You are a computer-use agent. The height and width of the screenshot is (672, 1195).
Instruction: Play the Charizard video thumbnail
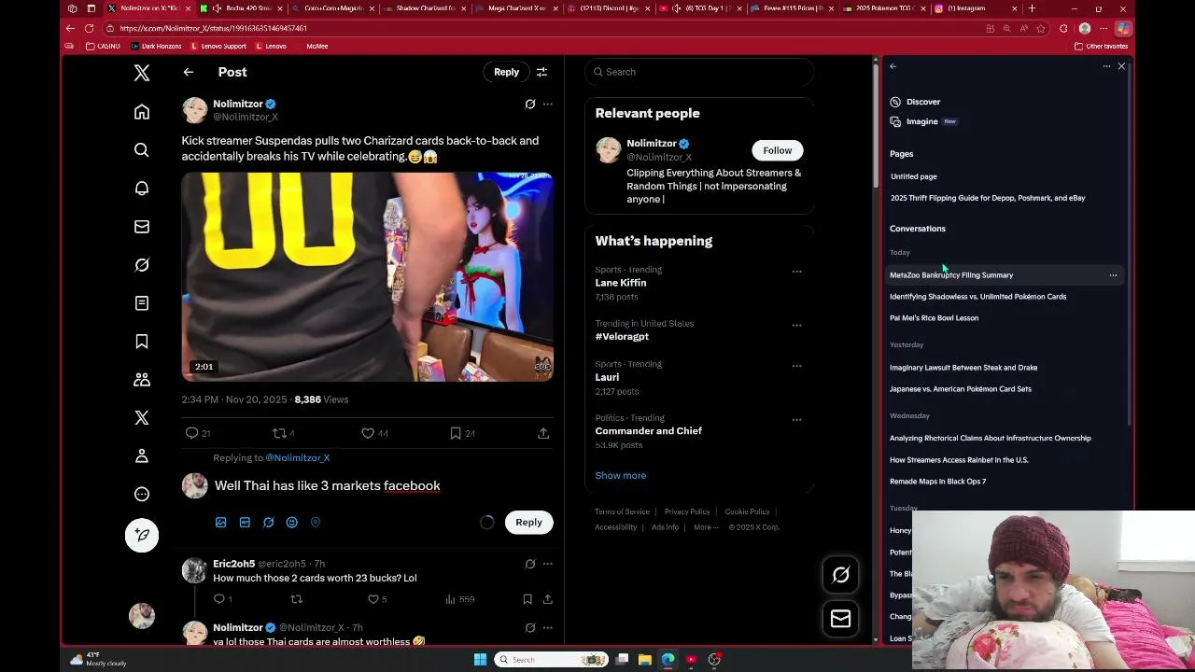click(x=367, y=276)
